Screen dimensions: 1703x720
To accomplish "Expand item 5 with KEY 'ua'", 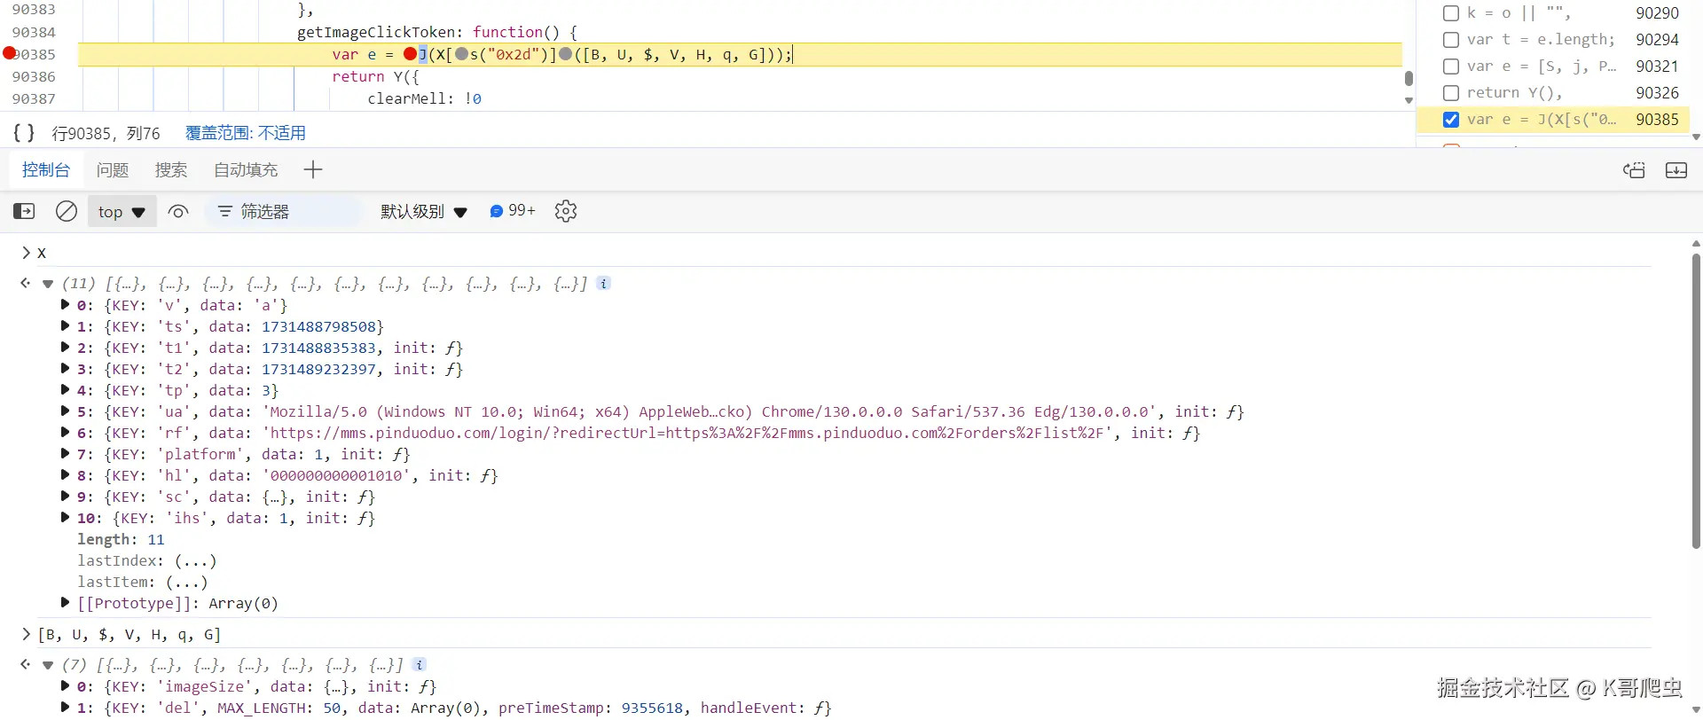I will pos(66,411).
